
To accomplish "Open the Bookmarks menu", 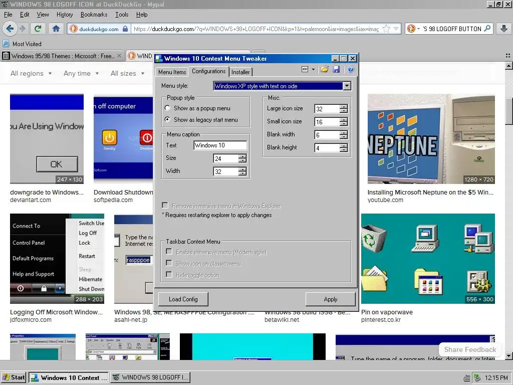I will [x=94, y=15].
